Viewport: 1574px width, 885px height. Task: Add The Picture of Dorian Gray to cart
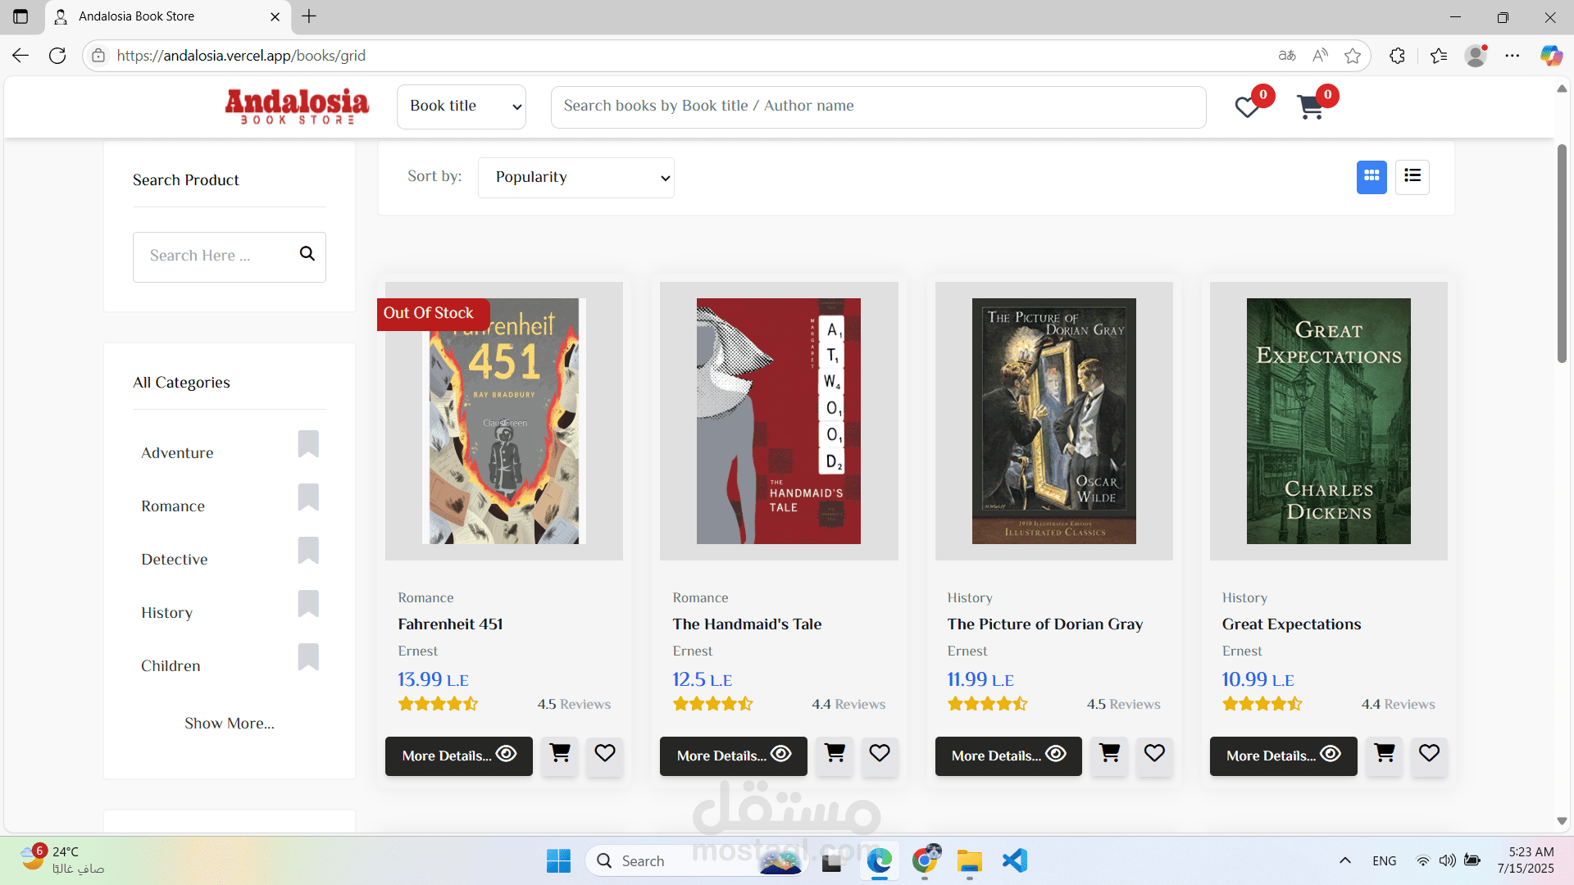(1109, 754)
